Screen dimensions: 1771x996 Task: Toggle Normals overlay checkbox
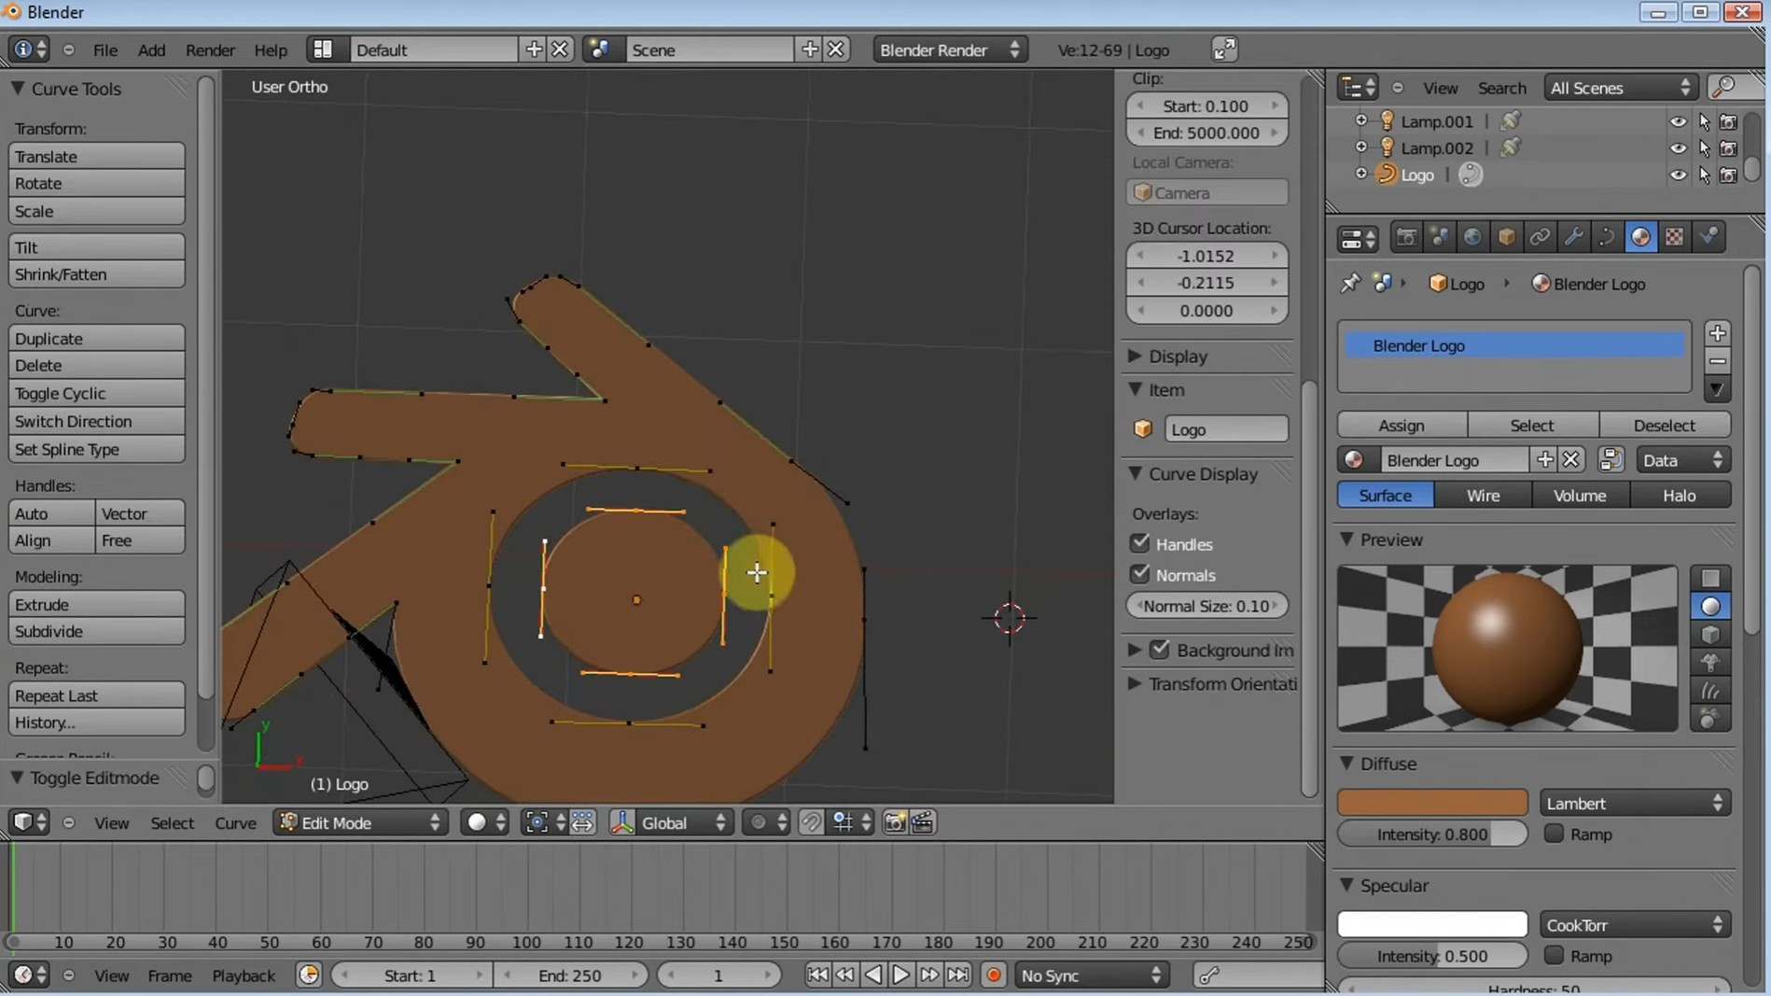click(x=1140, y=574)
